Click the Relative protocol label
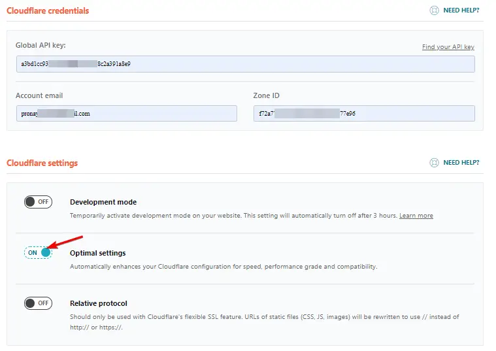 pos(99,303)
